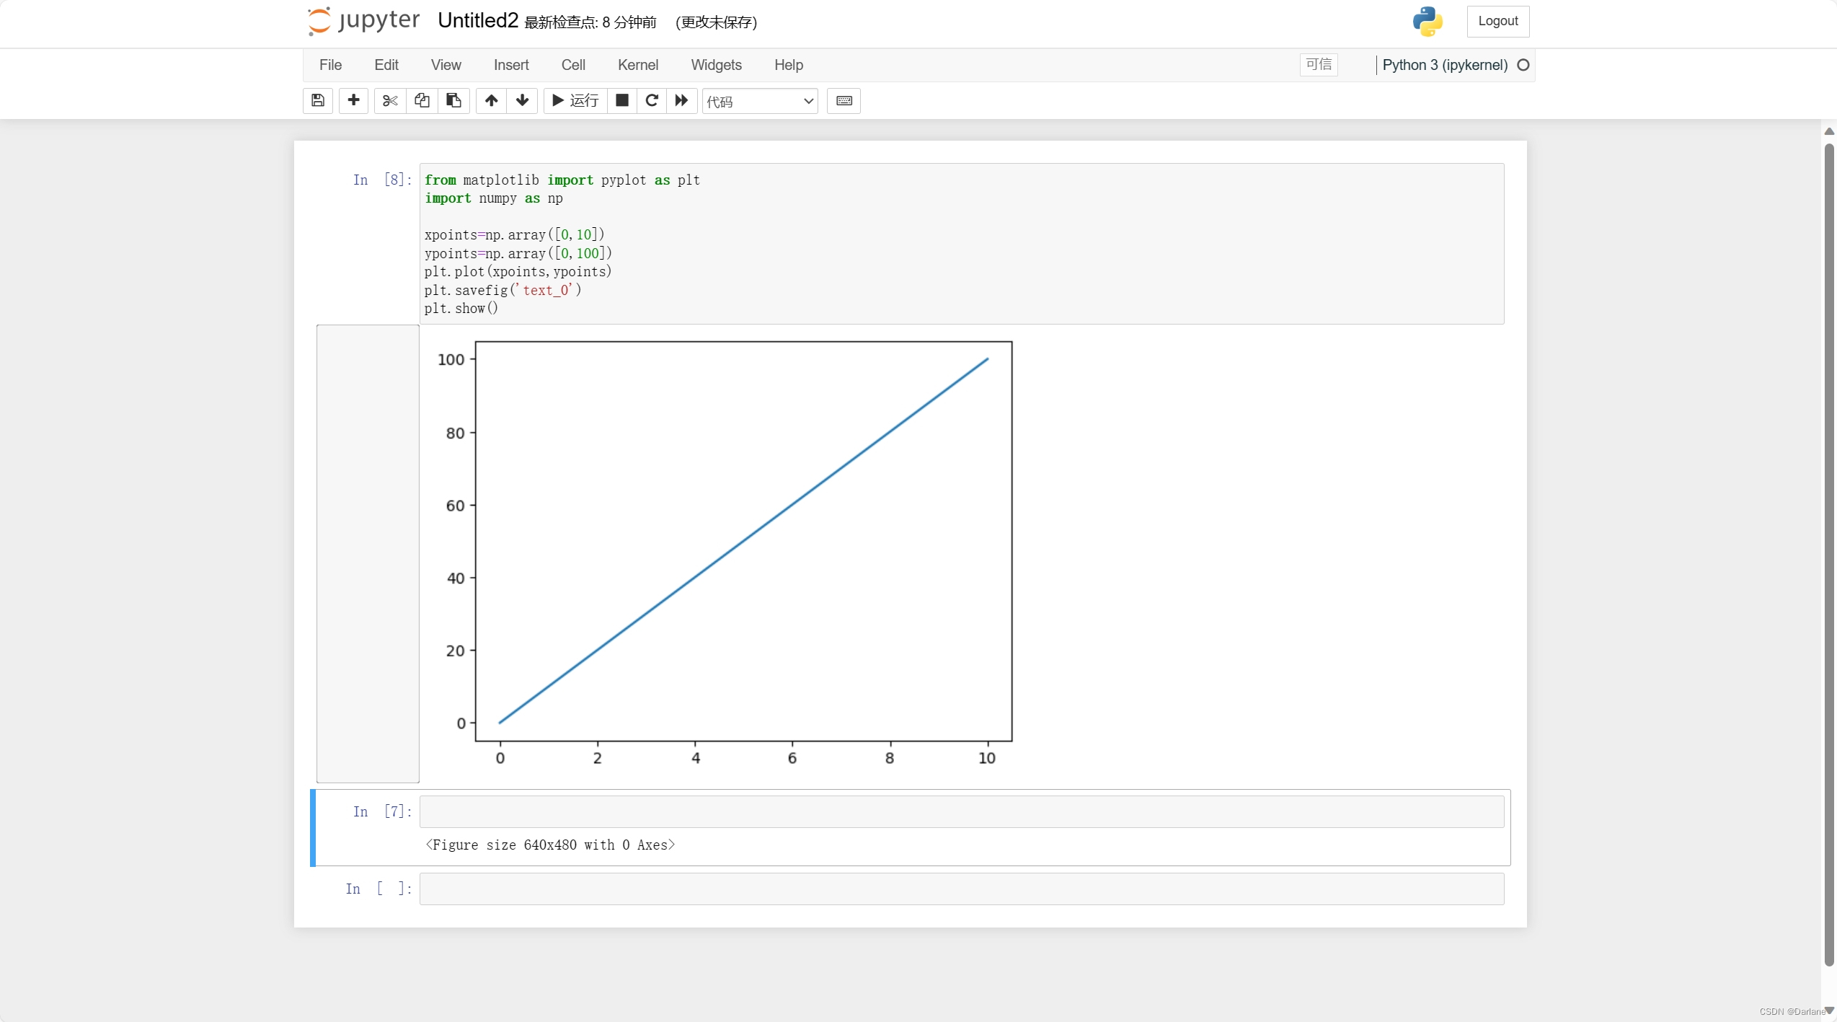
Task: Copy the selected cells from the toolbar
Action: coord(422,100)
